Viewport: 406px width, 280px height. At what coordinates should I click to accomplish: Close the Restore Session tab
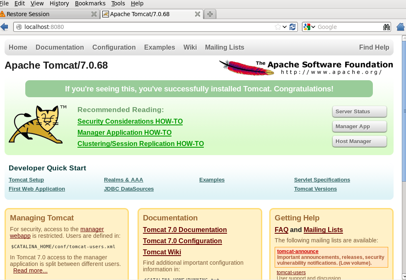[x=94, y=14]
